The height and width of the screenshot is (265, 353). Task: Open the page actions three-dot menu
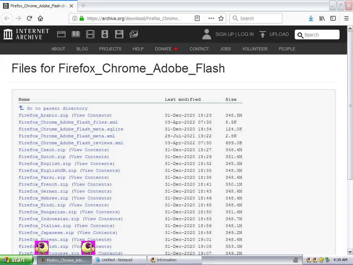[211, 18]
